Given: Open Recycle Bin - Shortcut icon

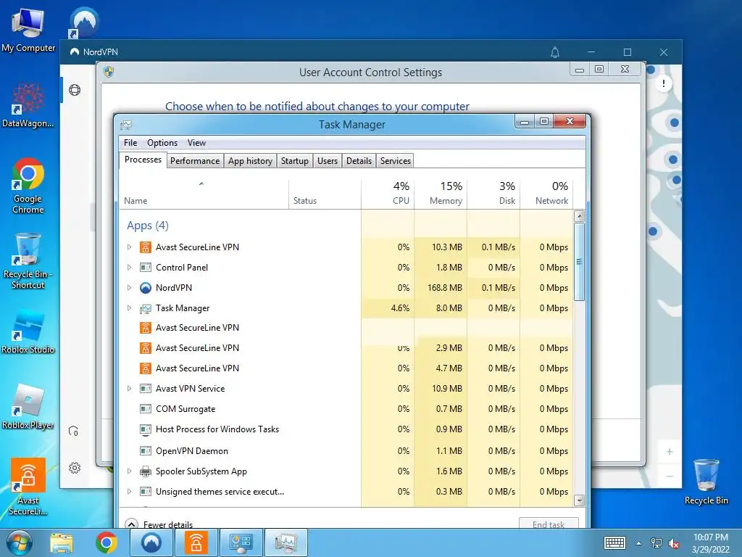Looking at the screenshot, I should 28,260.
